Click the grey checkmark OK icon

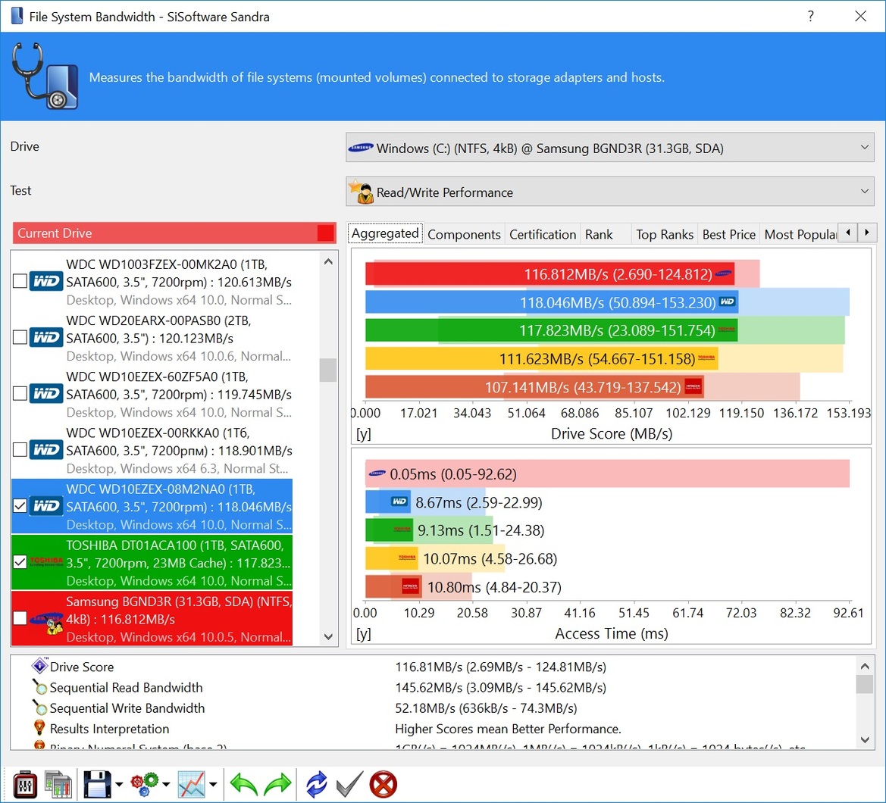click(349, 784)
